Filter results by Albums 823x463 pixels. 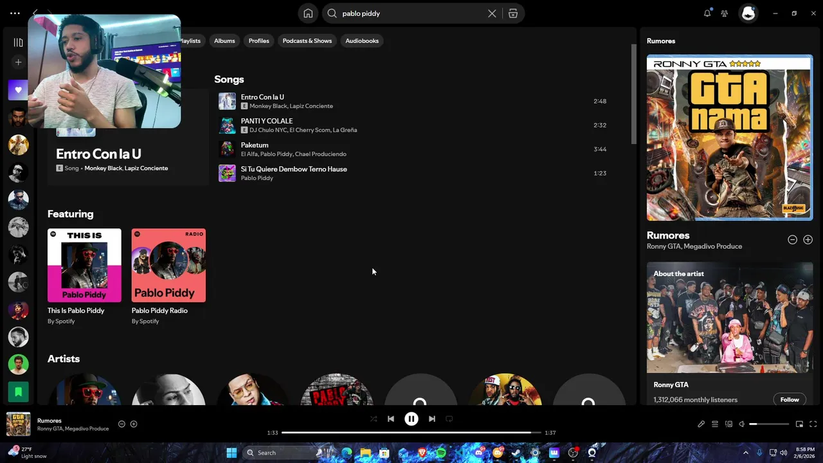coord(224,41)
